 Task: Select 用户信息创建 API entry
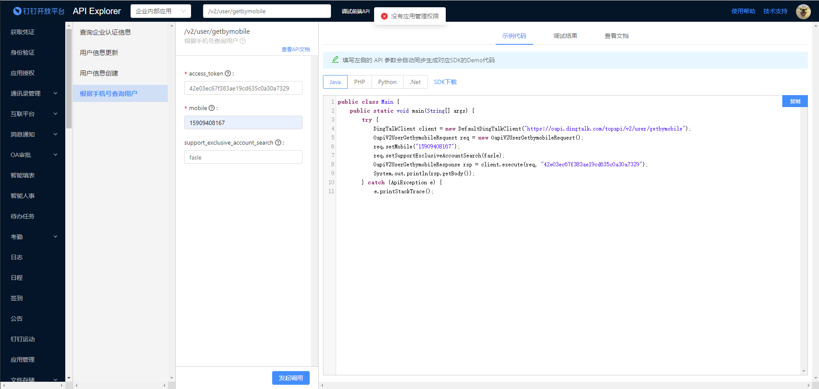120,73
